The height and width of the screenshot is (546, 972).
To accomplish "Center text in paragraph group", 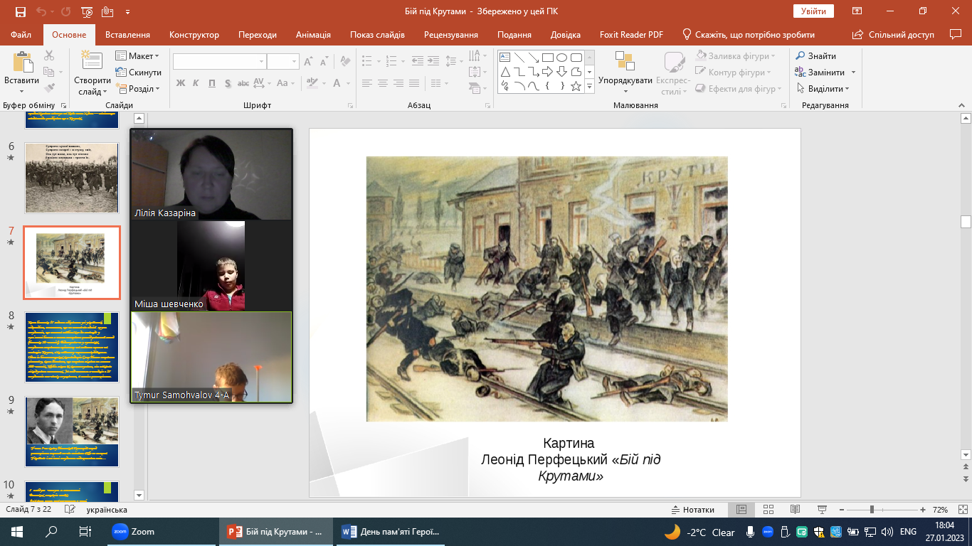I will (x=383, y=83).
